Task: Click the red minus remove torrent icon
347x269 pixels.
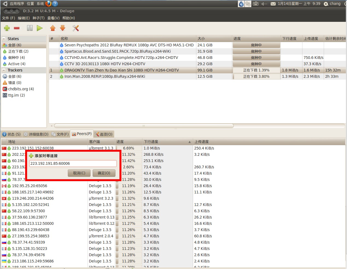Action: [x=17, y=28]
